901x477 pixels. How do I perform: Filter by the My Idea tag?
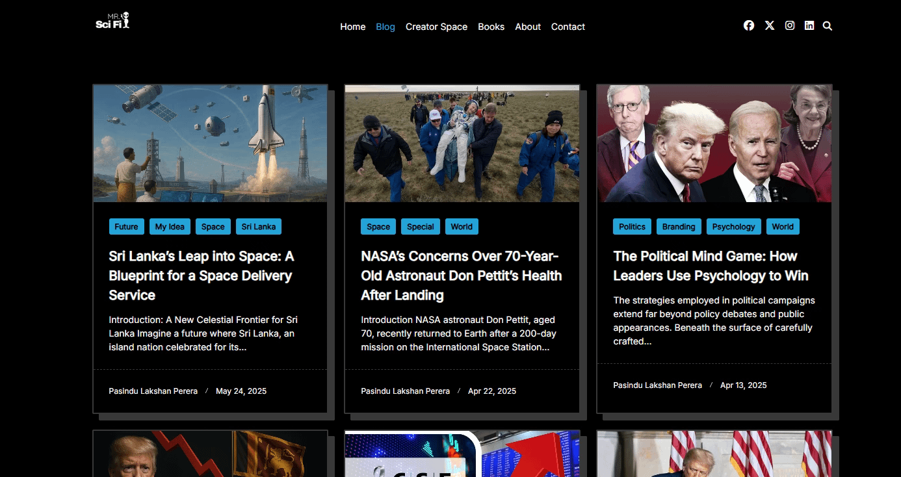pos(170,227)
